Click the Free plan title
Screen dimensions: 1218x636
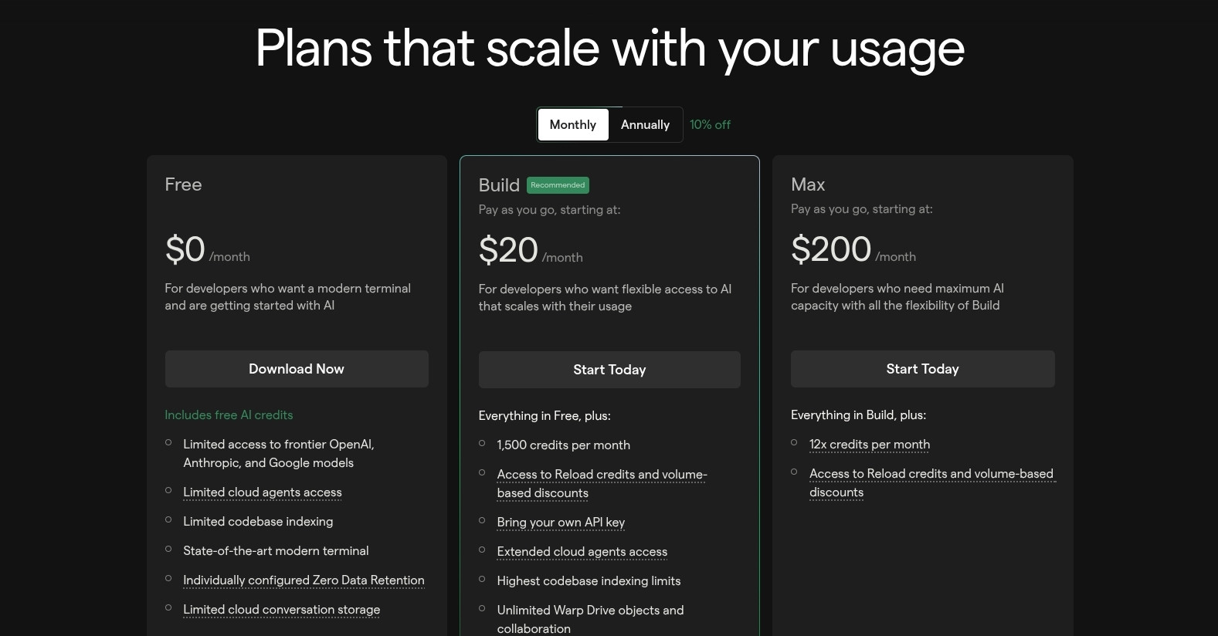(x=183, y=184)
